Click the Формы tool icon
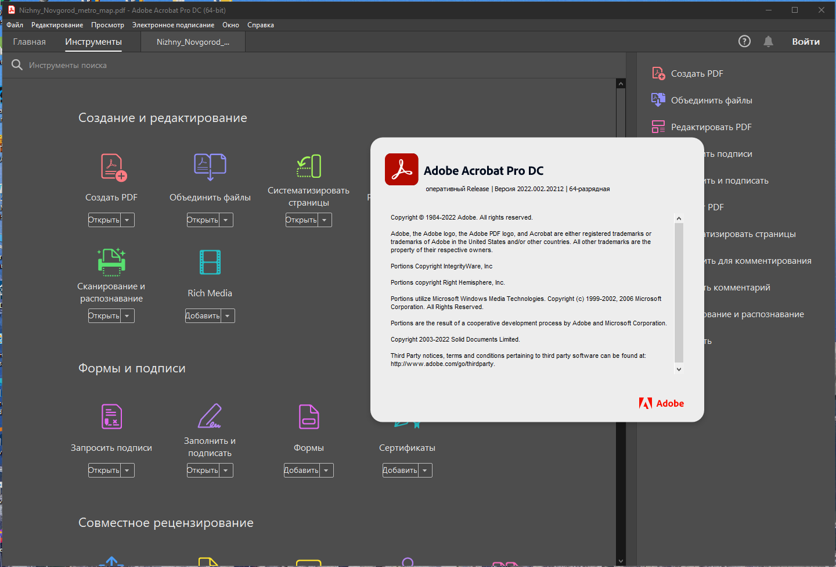Screen dimensions: 836x567 [x=309, y=417]
